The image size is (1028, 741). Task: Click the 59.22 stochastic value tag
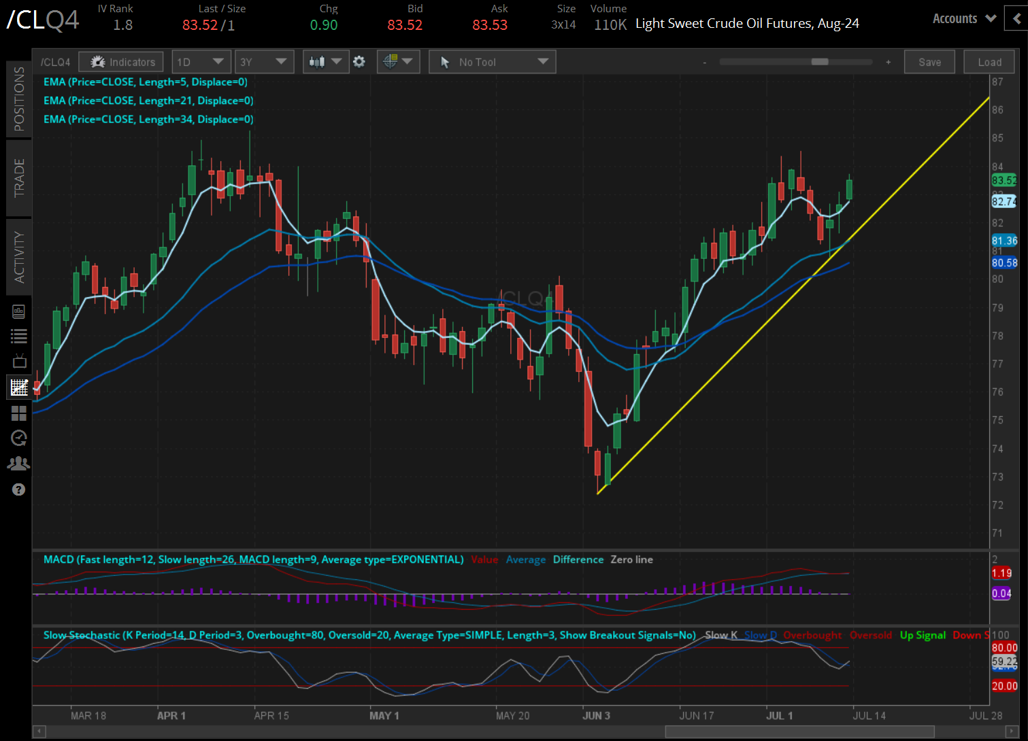pyautogui.click(x=1004, y=661)
